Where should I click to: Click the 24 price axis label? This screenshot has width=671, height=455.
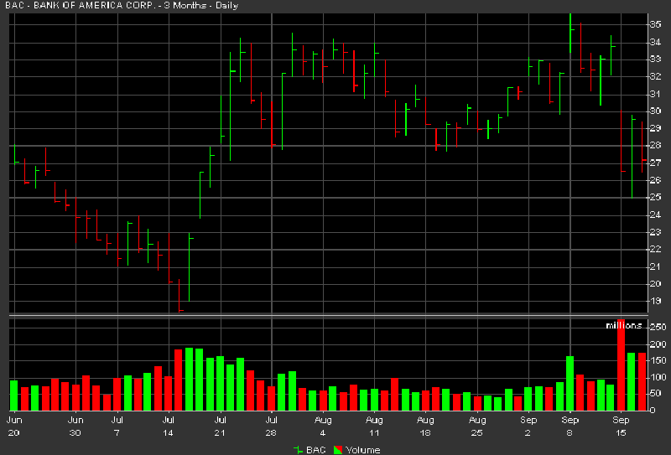click(x=655, y=215)
